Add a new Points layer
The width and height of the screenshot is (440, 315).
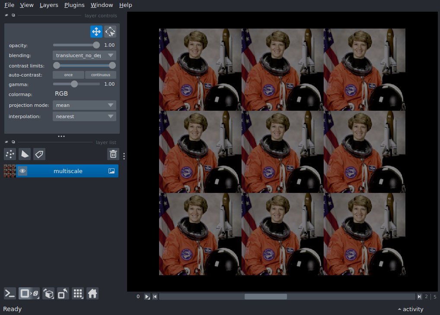[10, 154]
